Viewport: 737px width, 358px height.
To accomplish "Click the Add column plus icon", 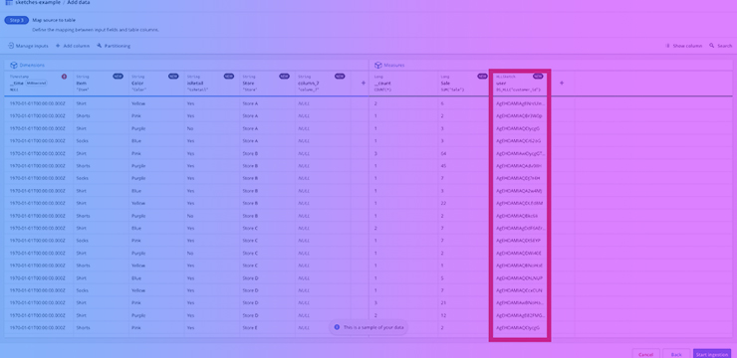I will pos(58,46).
